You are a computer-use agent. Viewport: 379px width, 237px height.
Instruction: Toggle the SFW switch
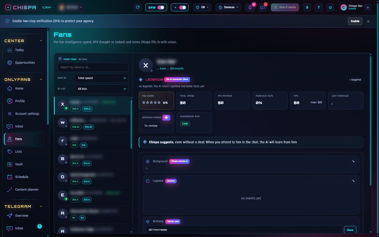click(161, 7)
